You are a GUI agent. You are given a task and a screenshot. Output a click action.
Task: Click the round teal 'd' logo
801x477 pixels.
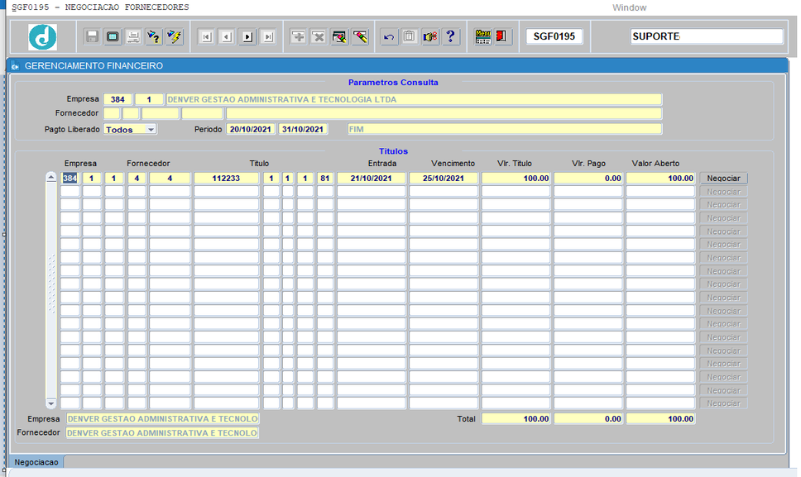[42, 36]
